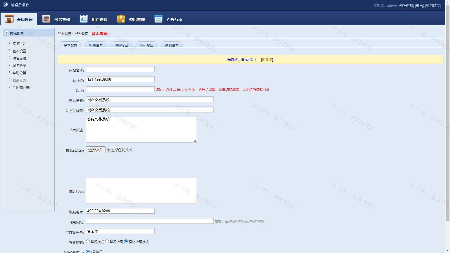
Task: Select the 常规模式 search mode radio
Action: coord(88,241)
